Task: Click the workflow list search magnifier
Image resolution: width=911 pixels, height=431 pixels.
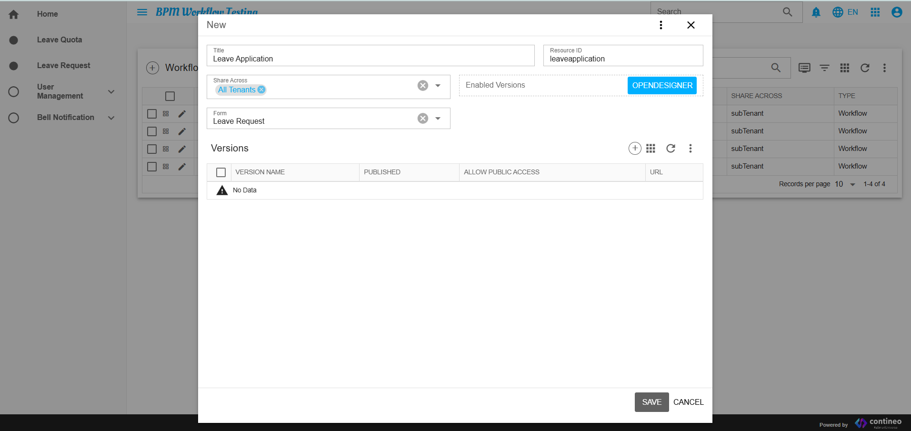Action: (x=776, y=68)
